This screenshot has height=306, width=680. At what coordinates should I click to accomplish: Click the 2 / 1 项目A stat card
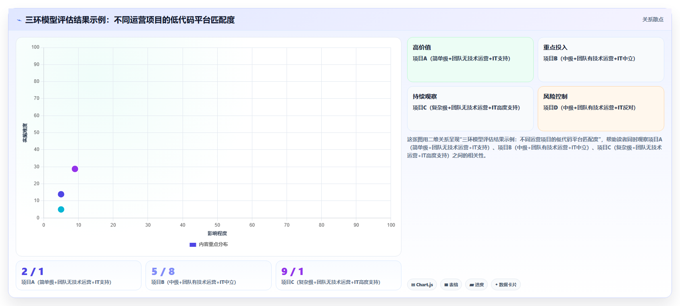(79, 275)
